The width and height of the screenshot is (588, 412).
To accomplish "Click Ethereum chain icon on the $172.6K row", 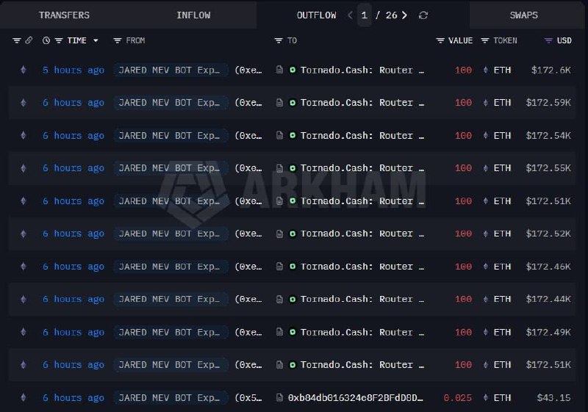I will 24,70.
